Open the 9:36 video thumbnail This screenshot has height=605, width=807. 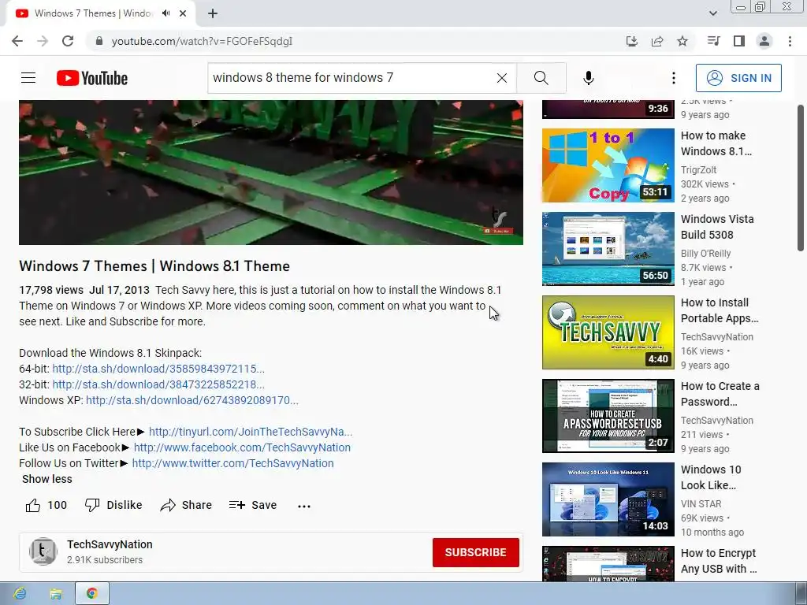click(x=608, y=109)
